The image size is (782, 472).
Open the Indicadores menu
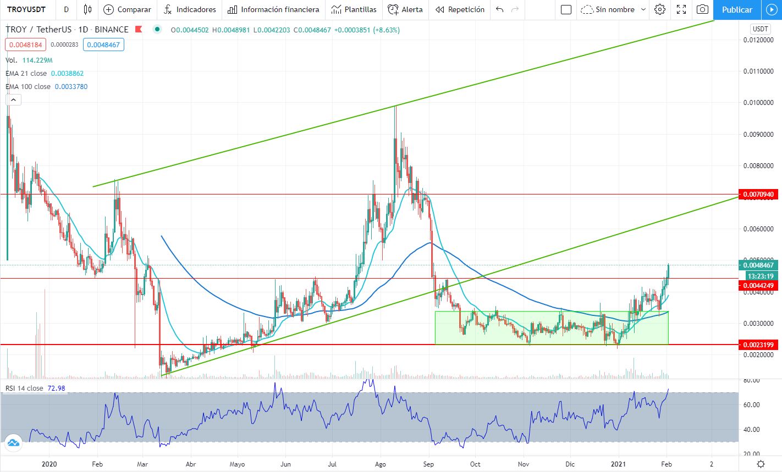(190, 9)
